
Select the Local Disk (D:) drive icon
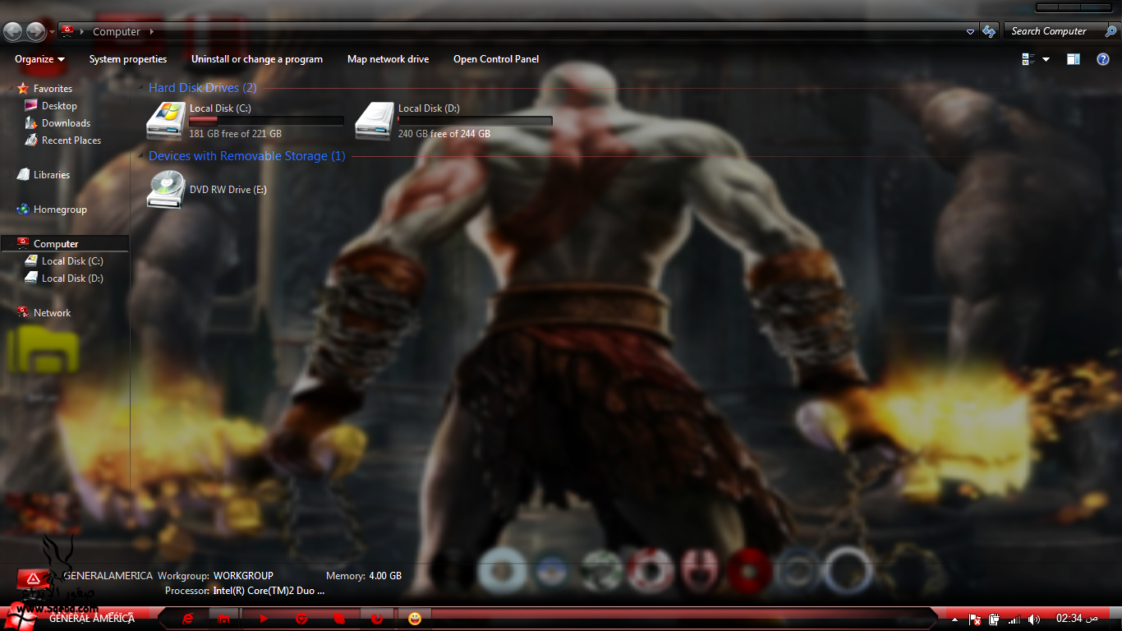coord(375,121)
